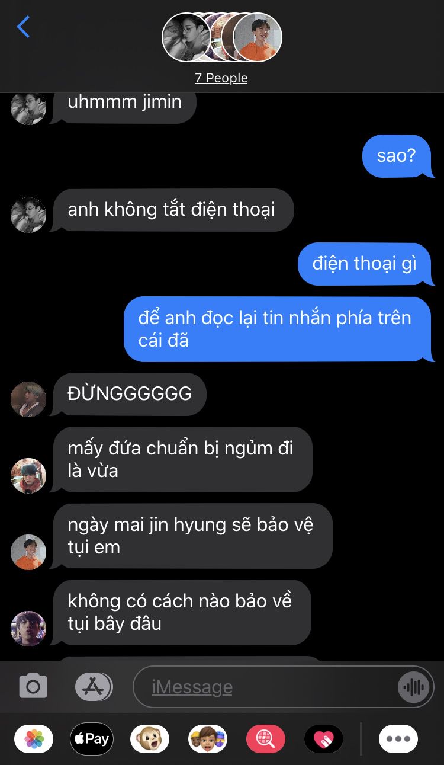
Task: Select the Apple Pay app
Action: click(x=92, y=739)
